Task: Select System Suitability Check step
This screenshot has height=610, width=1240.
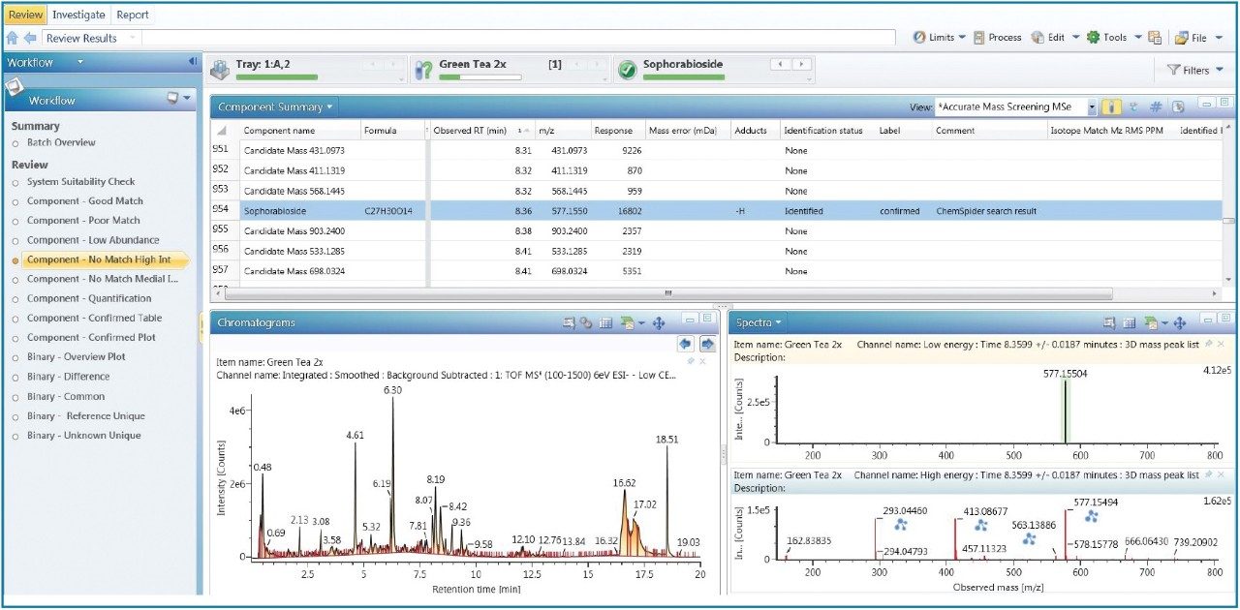Action: 80,182
